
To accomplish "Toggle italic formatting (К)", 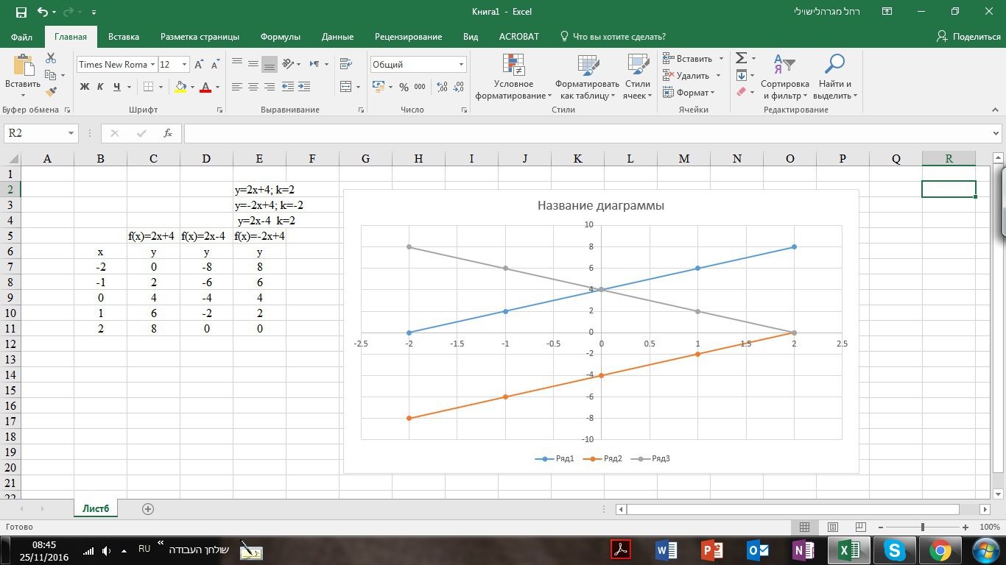I will click(x=101, y=87).
